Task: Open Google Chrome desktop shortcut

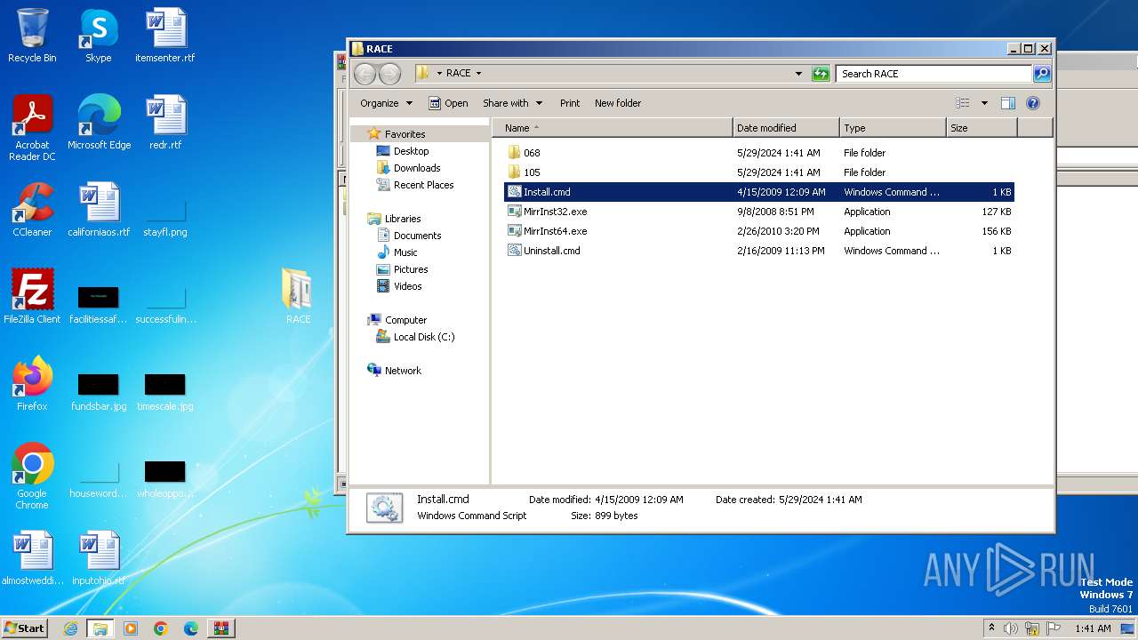Action: 32,476
